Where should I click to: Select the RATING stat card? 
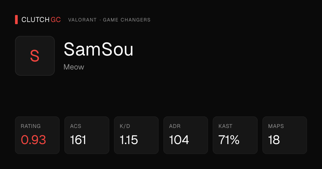(x=37, y=135)
